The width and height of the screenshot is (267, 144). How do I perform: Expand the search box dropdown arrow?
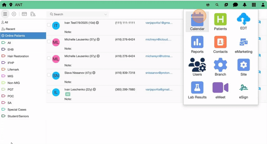point(106,14)
